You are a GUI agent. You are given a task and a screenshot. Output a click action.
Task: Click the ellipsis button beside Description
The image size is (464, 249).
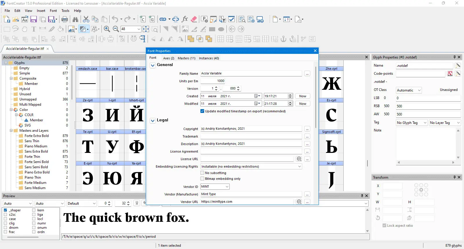coord(307,144)
